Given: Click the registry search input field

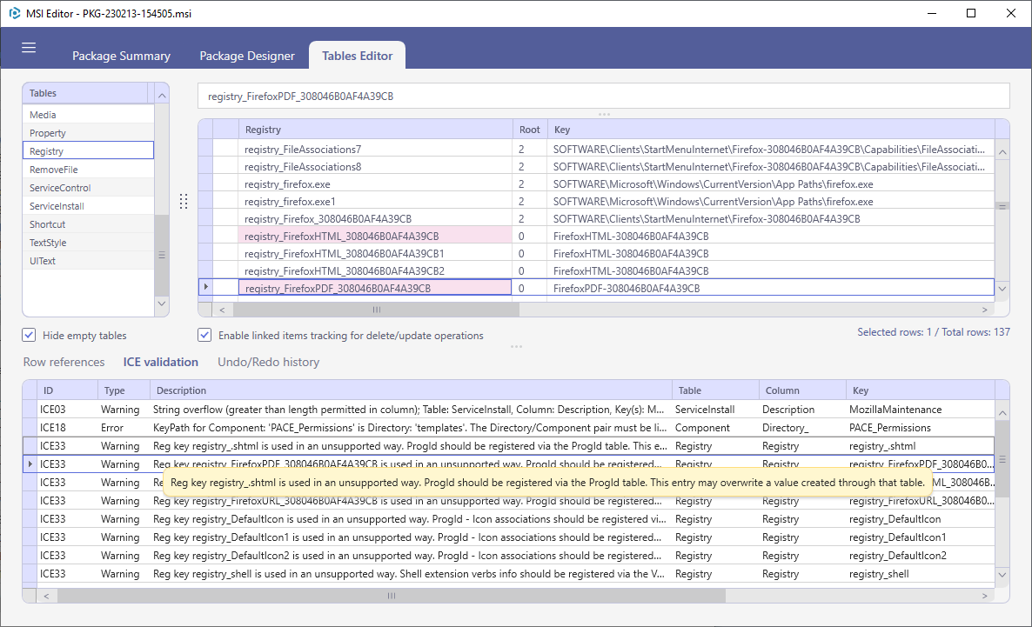Looking at the screenshot, I should coord(604,96).
